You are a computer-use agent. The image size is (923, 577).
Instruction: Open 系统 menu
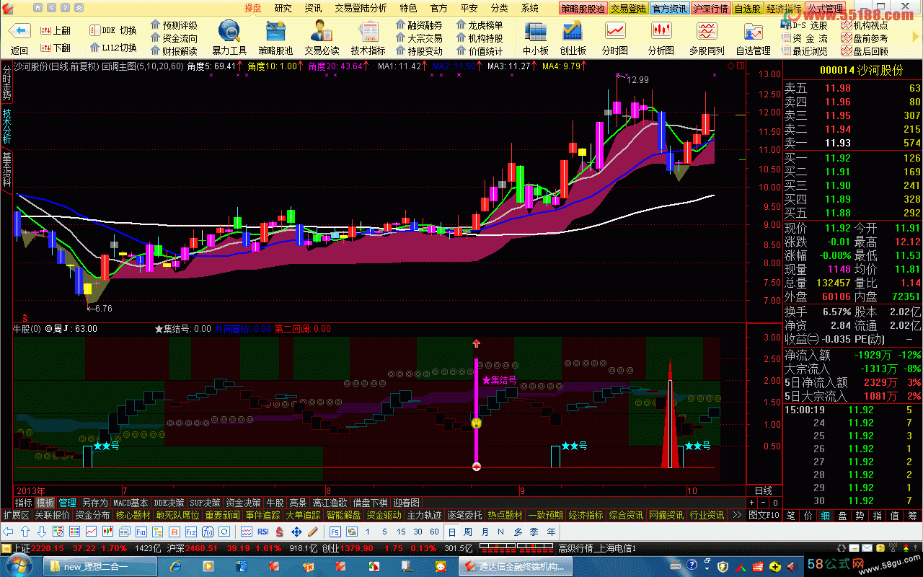(x=530, y=8)
